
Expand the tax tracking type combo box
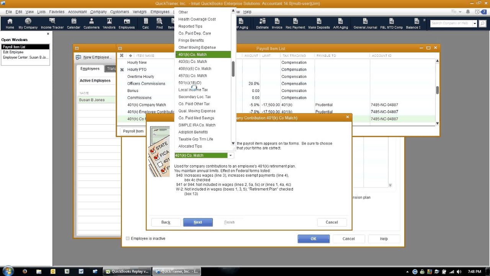(230, 155)
